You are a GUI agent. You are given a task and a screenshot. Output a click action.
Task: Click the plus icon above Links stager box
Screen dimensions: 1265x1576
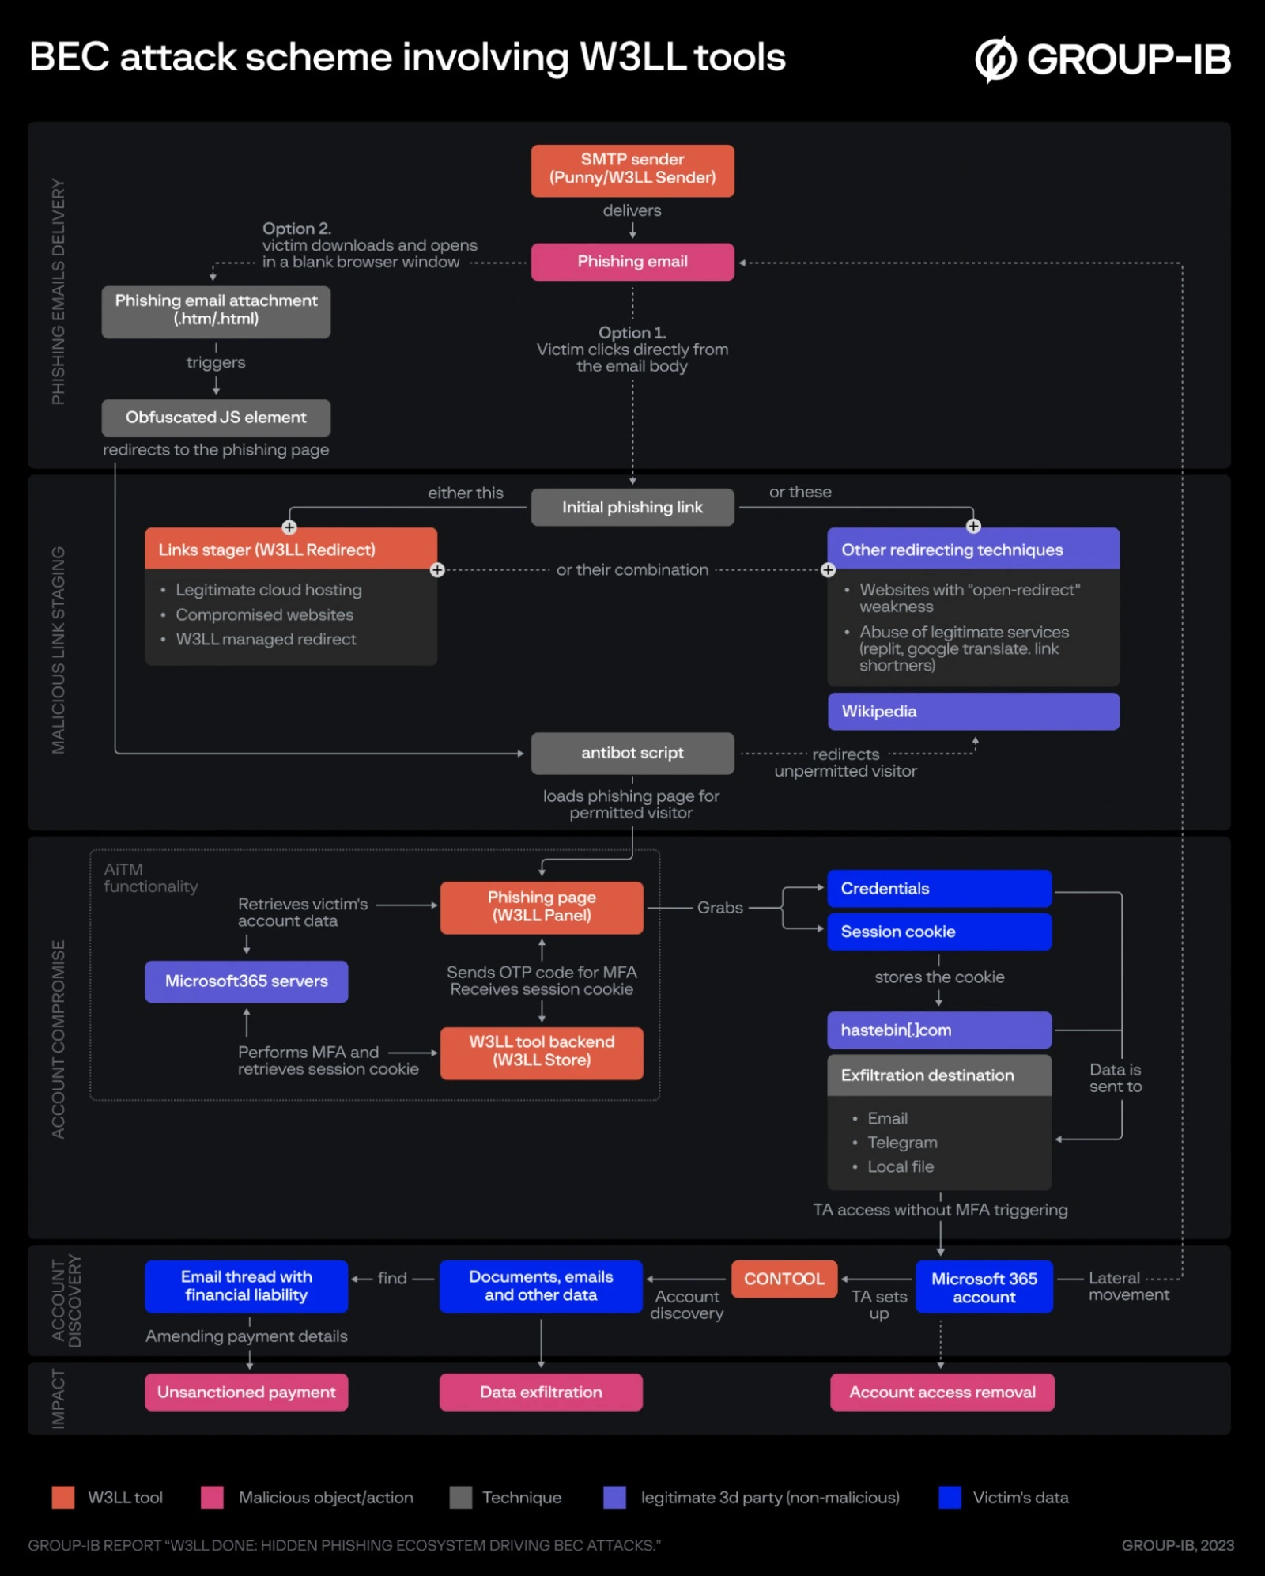289,527
